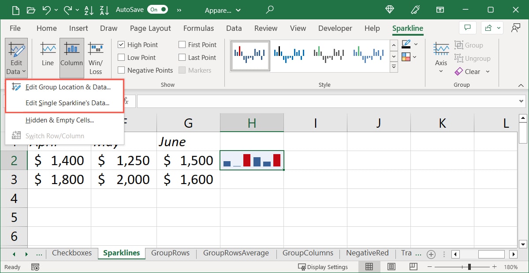Image resolution: width=529 pixels, height=273 pixels.
Task: Check the Last Point option
Action: [x=182, y=57]
